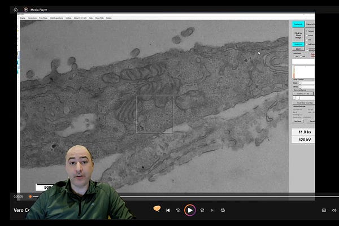Image resolution: width=339 pixels, height=226 pixels.
Task: Click the histogram display panel
Action: coord(303,72)
